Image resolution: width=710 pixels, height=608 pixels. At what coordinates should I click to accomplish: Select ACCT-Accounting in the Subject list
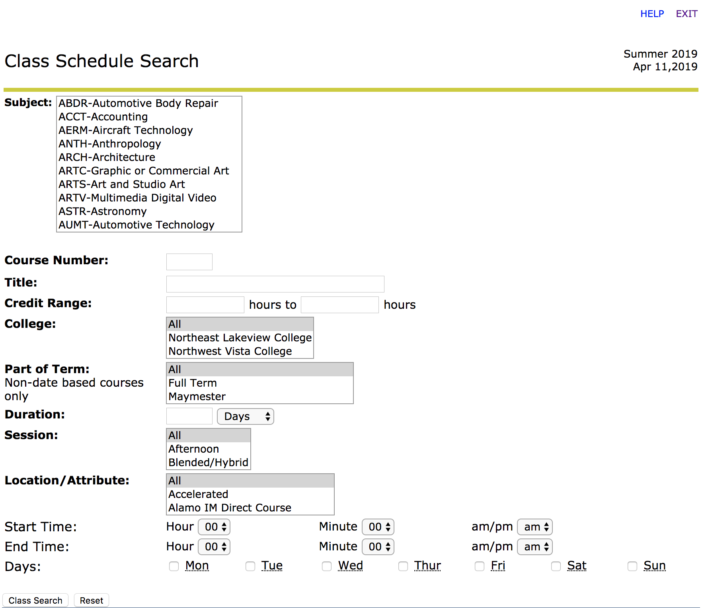pos(103,117)
